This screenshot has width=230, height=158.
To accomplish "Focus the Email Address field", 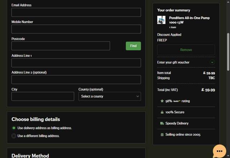I will tap(76, 12).
